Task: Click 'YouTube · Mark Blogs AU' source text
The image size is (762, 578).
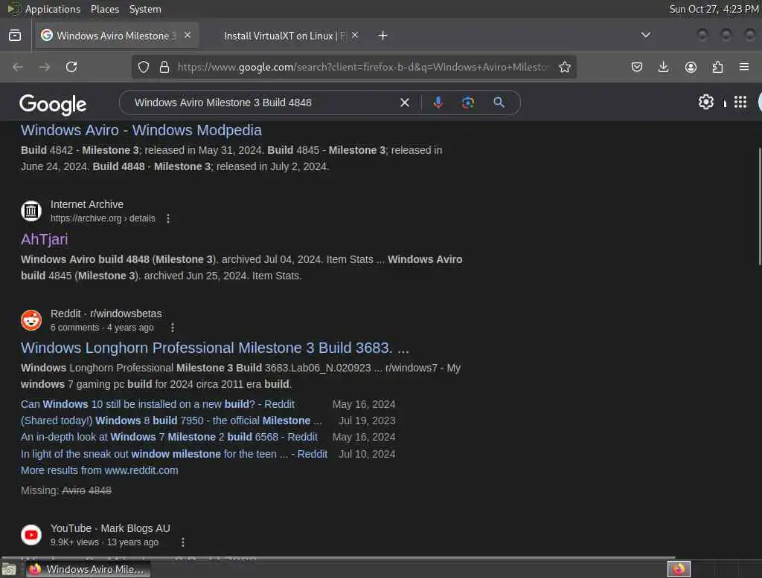Action: tap(110, 528)
